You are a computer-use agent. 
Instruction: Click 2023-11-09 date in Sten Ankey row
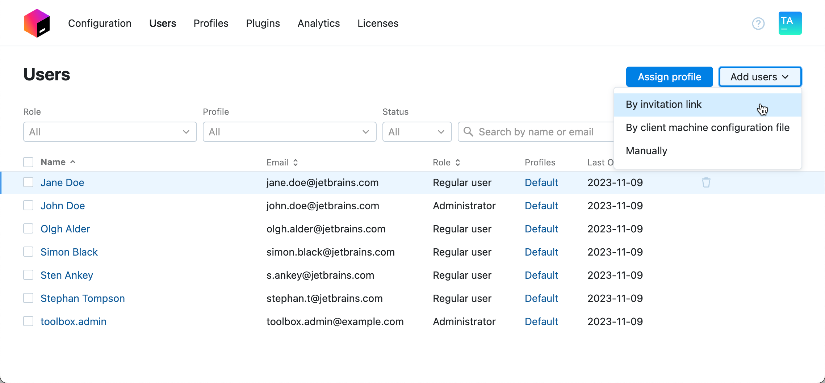tap(615, 275)
